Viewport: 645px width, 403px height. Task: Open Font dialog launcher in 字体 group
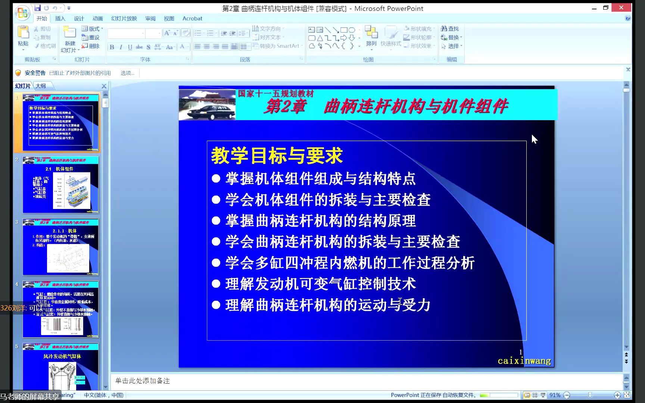187,59
